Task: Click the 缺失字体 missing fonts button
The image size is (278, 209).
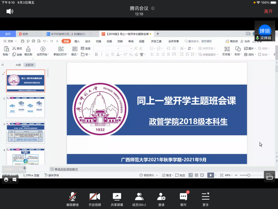Action: click(52, 175)
